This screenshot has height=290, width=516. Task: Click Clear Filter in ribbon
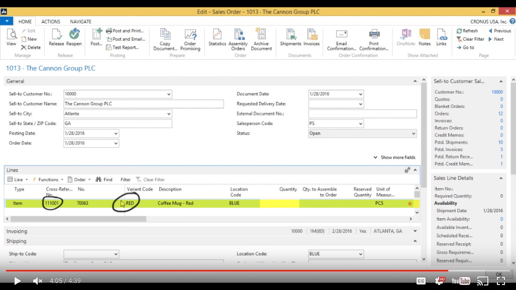pyautogui.click(x=470, y=39)
